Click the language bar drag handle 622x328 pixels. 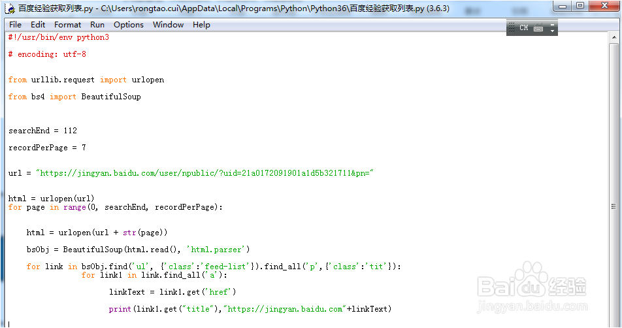tap(512, 27)
